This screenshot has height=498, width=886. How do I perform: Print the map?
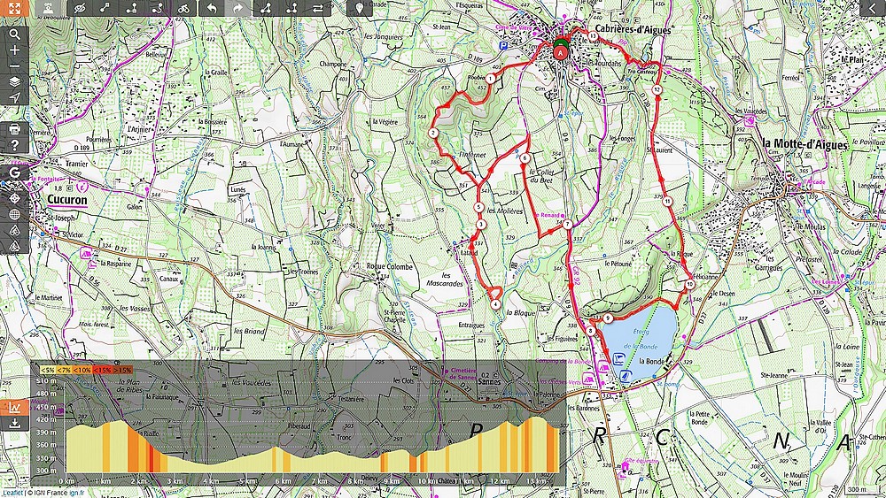(15, 129)
